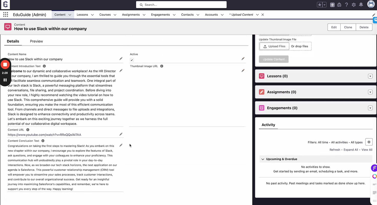
Task: Edit Content Conclusion Text pencil icon
Action: [121, 145]
